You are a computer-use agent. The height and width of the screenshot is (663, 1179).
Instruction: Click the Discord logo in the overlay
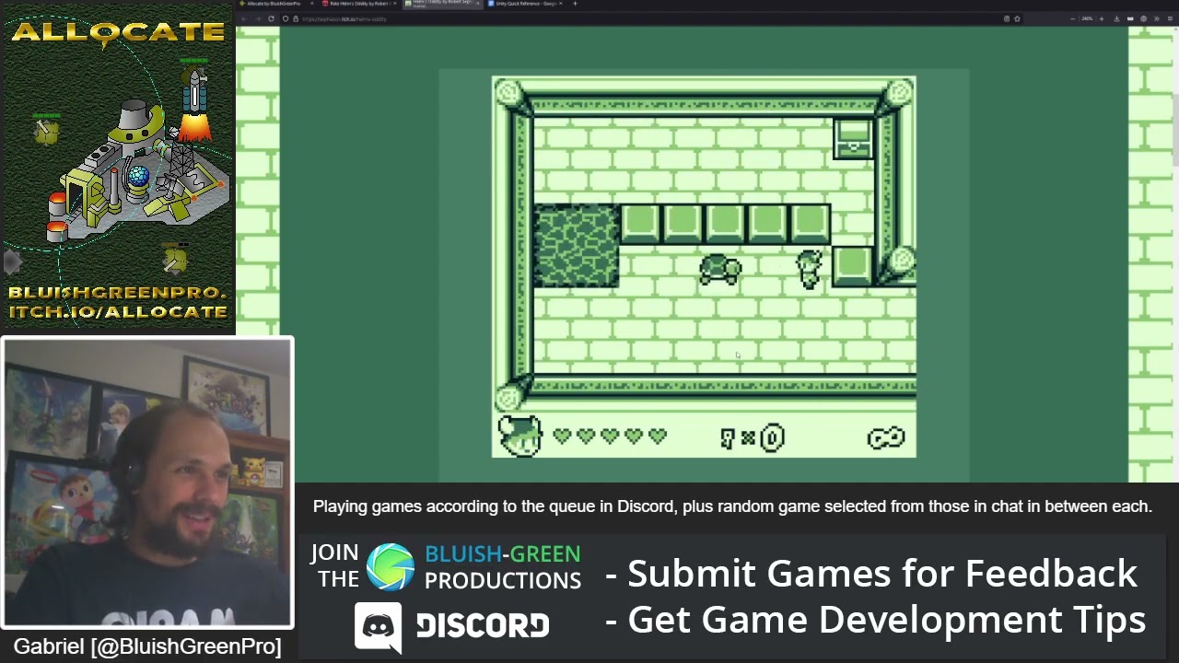(379, 627)
